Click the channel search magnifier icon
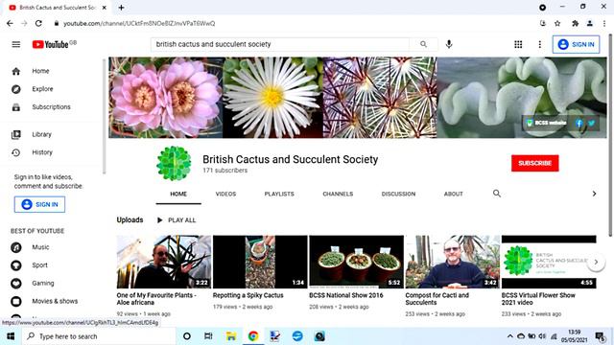 (x=497, y=194)
